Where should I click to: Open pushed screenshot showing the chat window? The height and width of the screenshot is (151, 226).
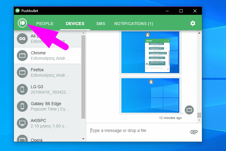click(150, 52)
